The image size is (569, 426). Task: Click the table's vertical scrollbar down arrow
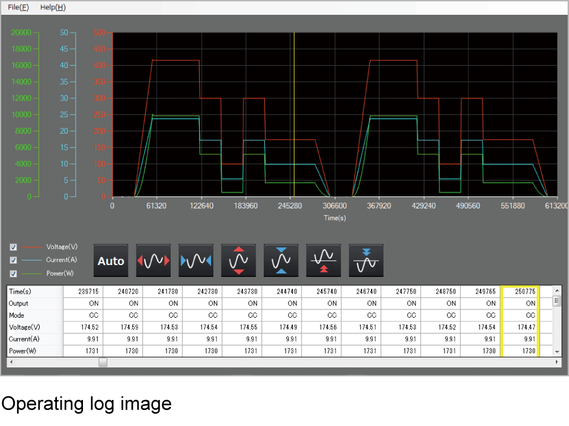(x=557, y=350)
